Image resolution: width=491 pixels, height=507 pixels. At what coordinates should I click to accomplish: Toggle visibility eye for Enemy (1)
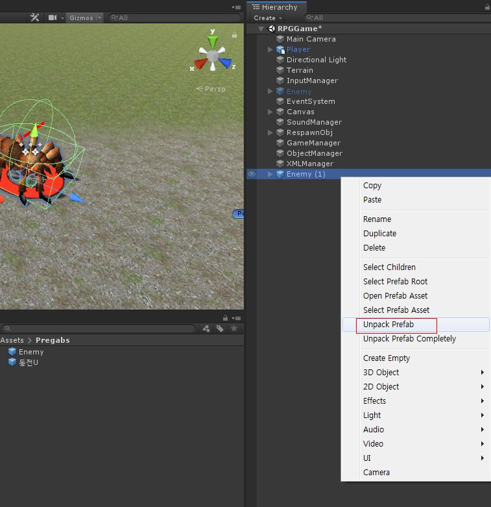coord(251,174)
